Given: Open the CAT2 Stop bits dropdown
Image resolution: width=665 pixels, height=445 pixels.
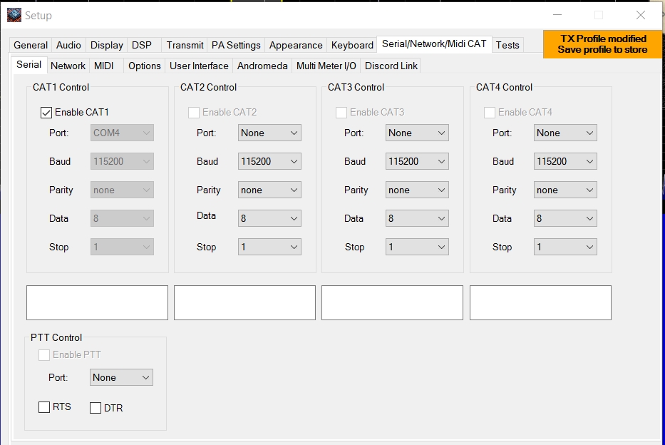Looking at the screenshot, I should click(x=269, y=247).
